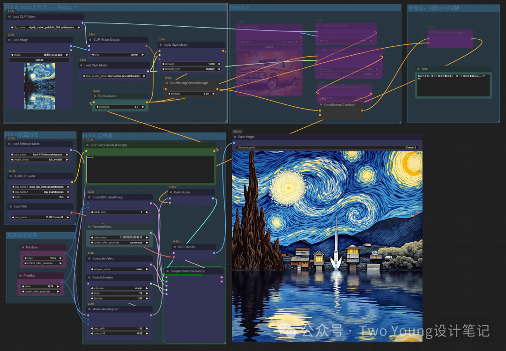
Task: Click the ConditioningSetAreaStrength node's collapse dot
Action: coord(167,83)
